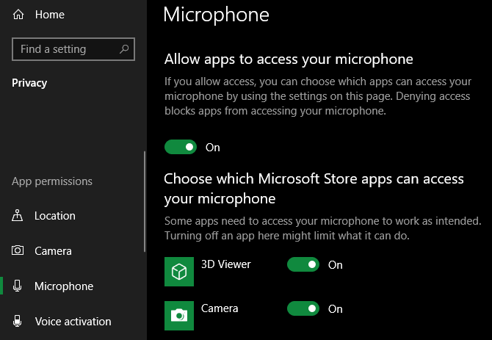Click the sidebar vertical scrollbar

click(145, 202)
